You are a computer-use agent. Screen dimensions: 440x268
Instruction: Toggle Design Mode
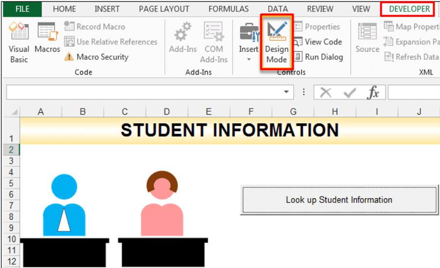coord(277,43)
